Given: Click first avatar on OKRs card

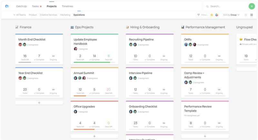Looking at the screenshot, I should coord(186,45).
